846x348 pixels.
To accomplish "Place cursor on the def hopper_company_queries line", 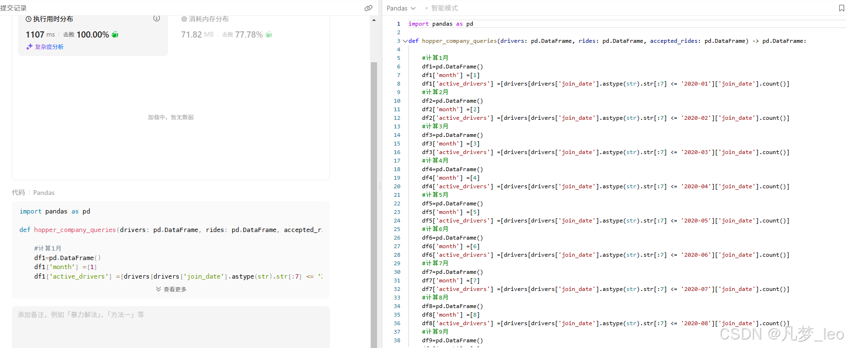I will pyautogui.click(x=607, y=41).
